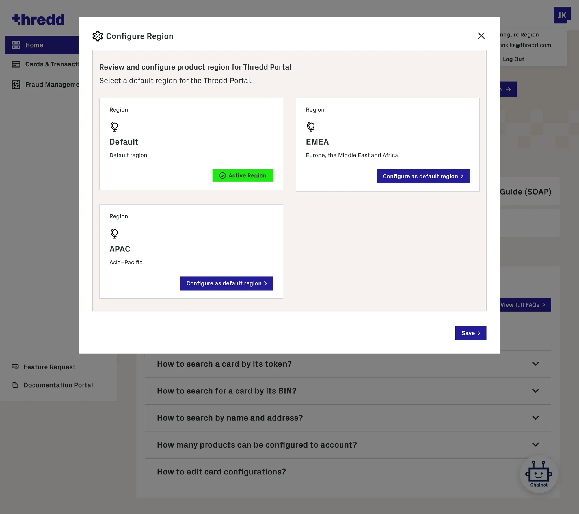Configure APAC as default region

click(226, 283)
